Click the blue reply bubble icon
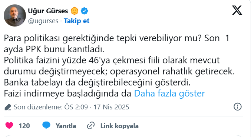The image size is (251, 137). (x=46, y=125)
